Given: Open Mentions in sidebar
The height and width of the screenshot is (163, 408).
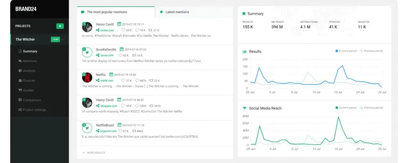Looking at the screenshot, I should 30,61.
